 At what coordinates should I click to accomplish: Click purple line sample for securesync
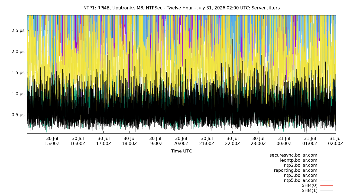pyautogui.click(x=327, y=155)
